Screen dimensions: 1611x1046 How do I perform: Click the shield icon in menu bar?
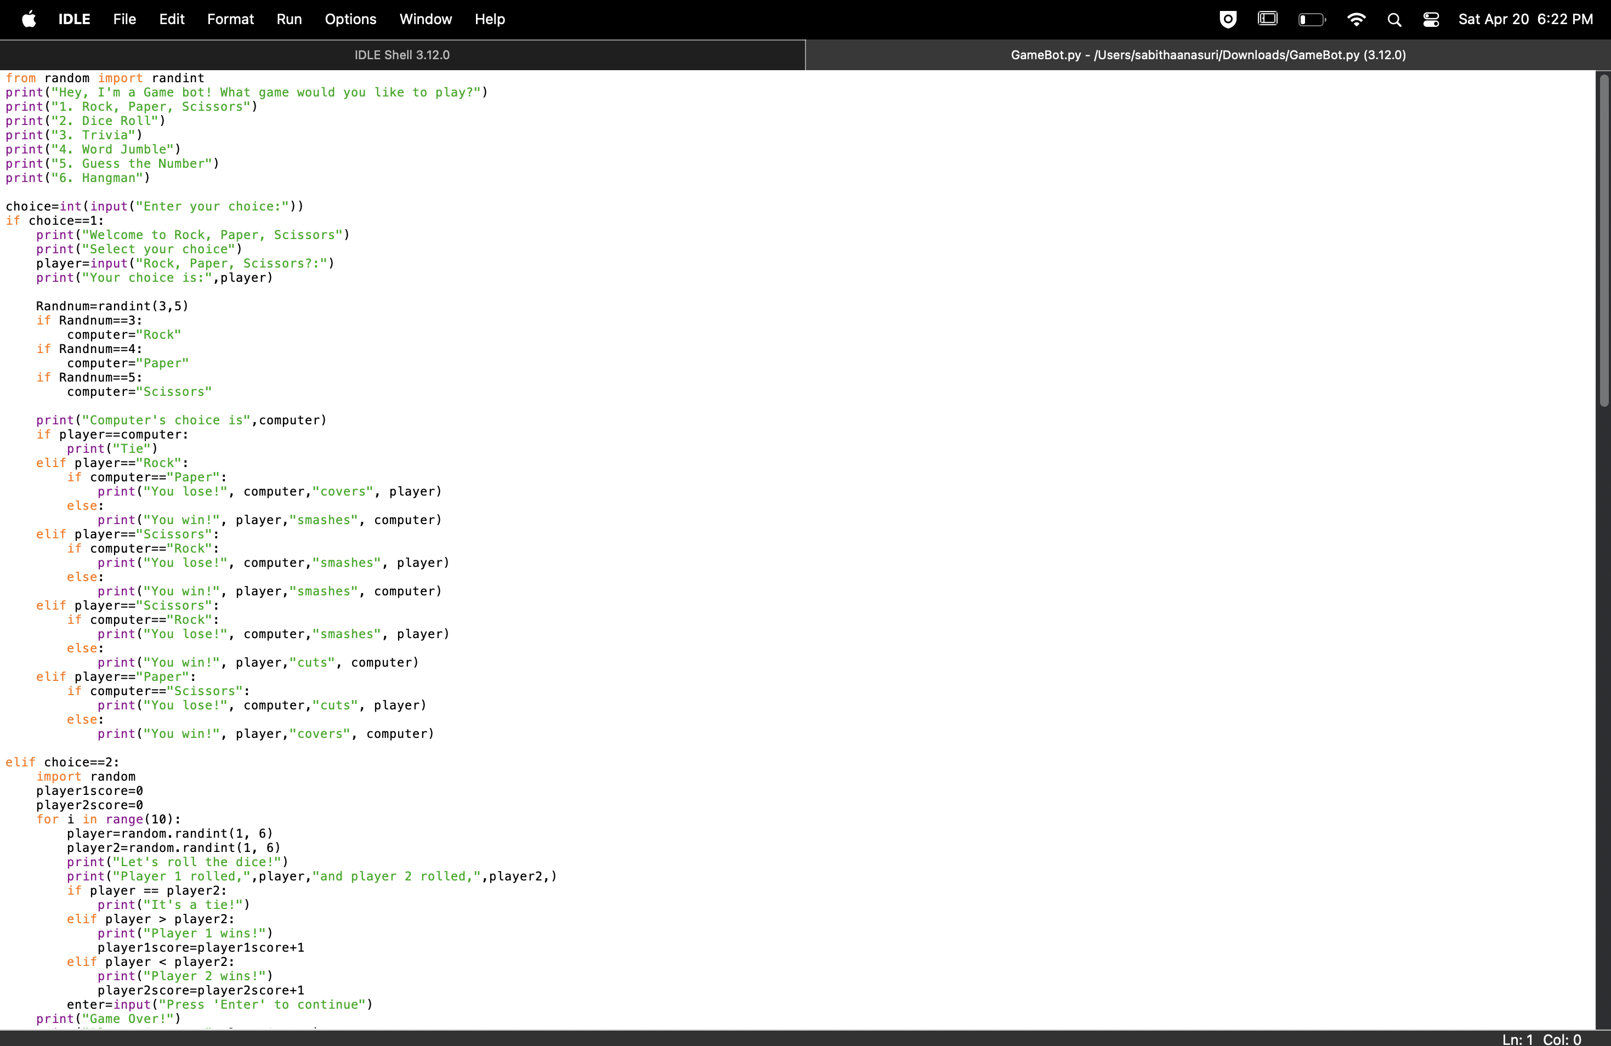(x=1228, y=19)
